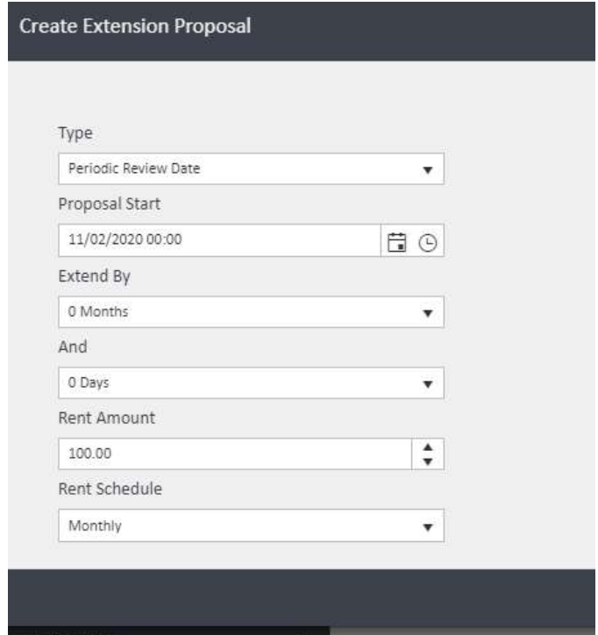Click the '0 Days' selection text
The height and width of the screenshot is (635, 598).
[86, 383]
